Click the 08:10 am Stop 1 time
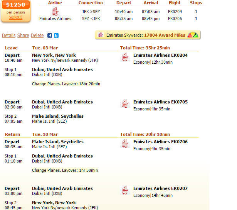 pos(13,75)
